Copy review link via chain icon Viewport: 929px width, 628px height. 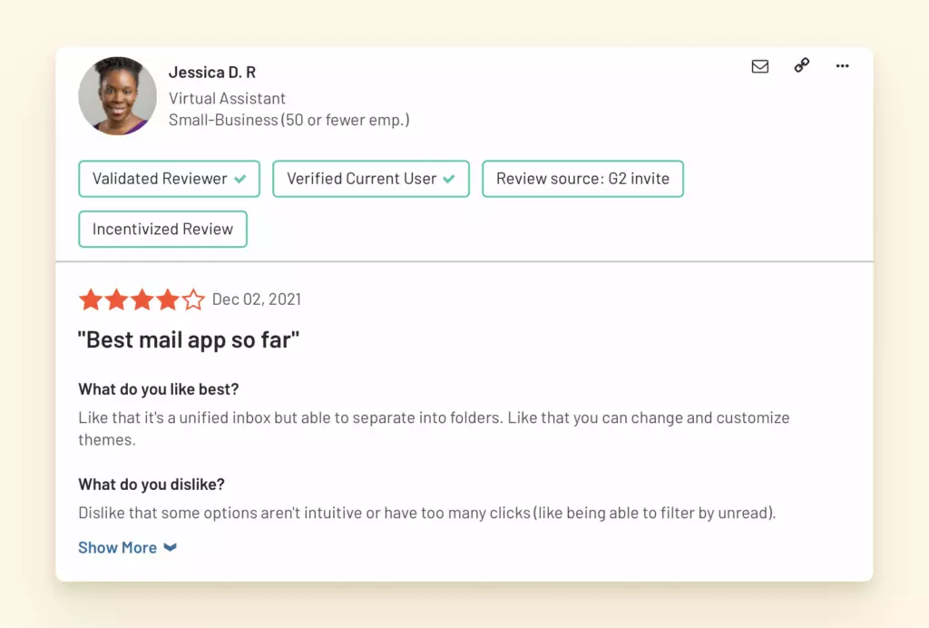point(802,65)
